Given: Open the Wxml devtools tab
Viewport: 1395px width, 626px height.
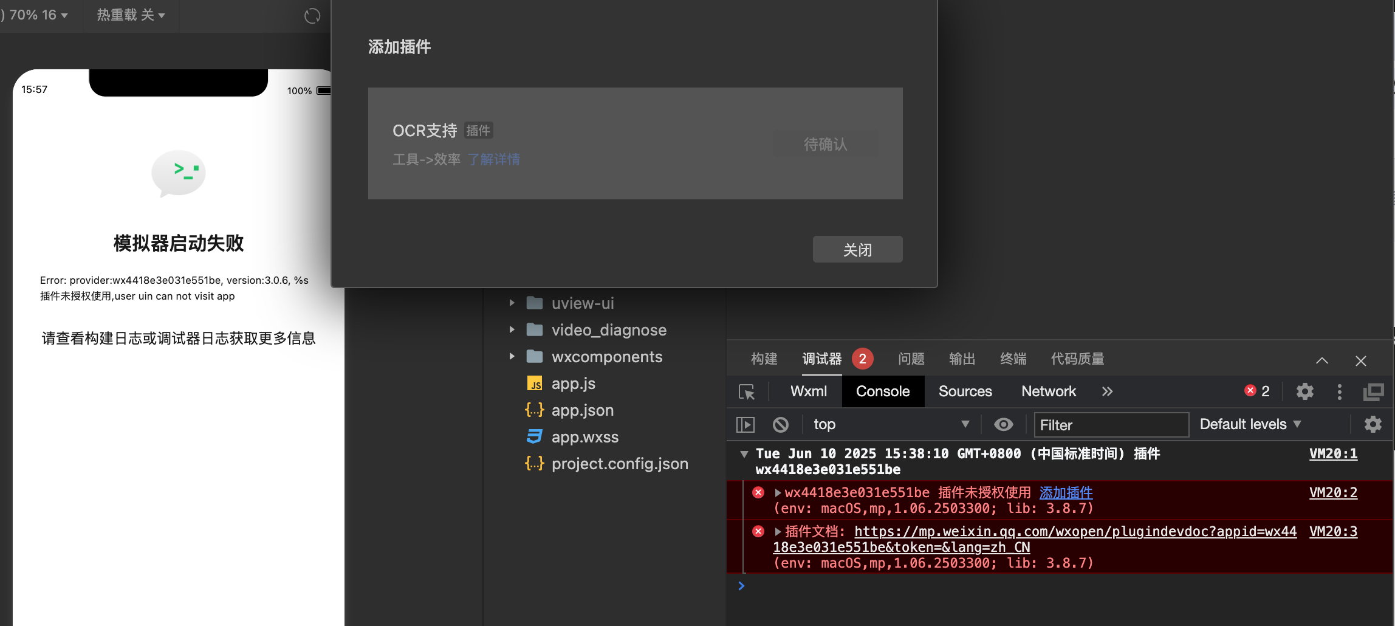Looking at the screenshot, I should point(809,391).
